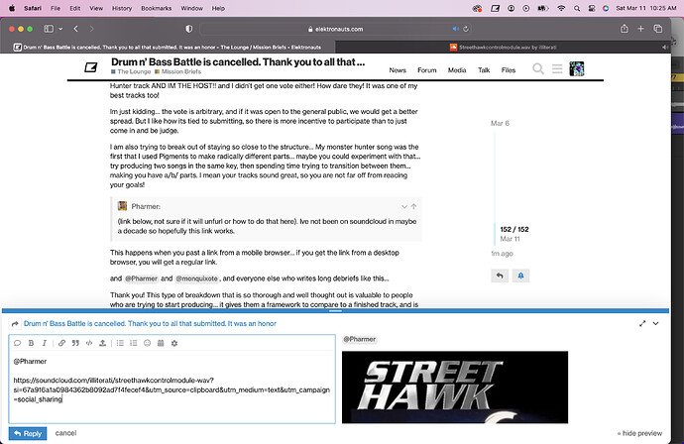
Task: Open the Files section
Action: tap(509, 70)
